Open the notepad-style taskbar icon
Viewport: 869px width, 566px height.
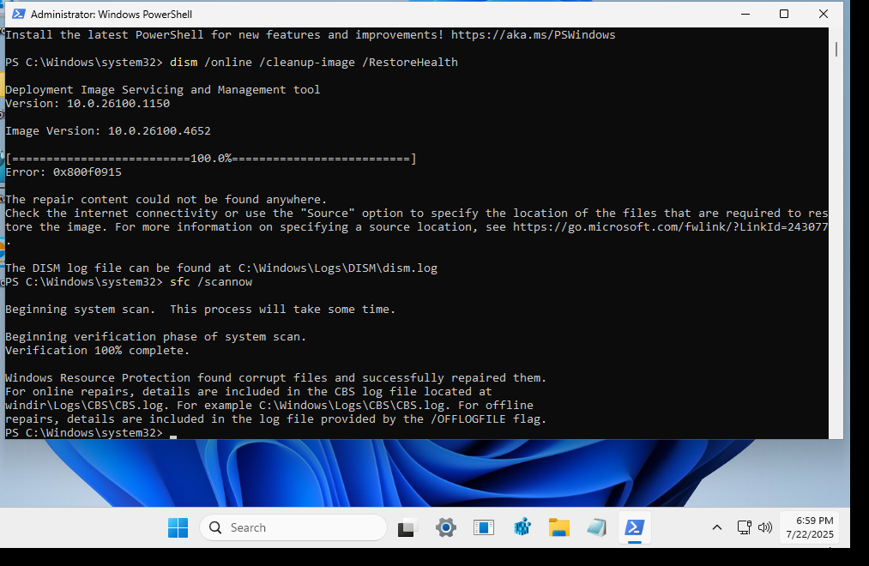point(597,527)
